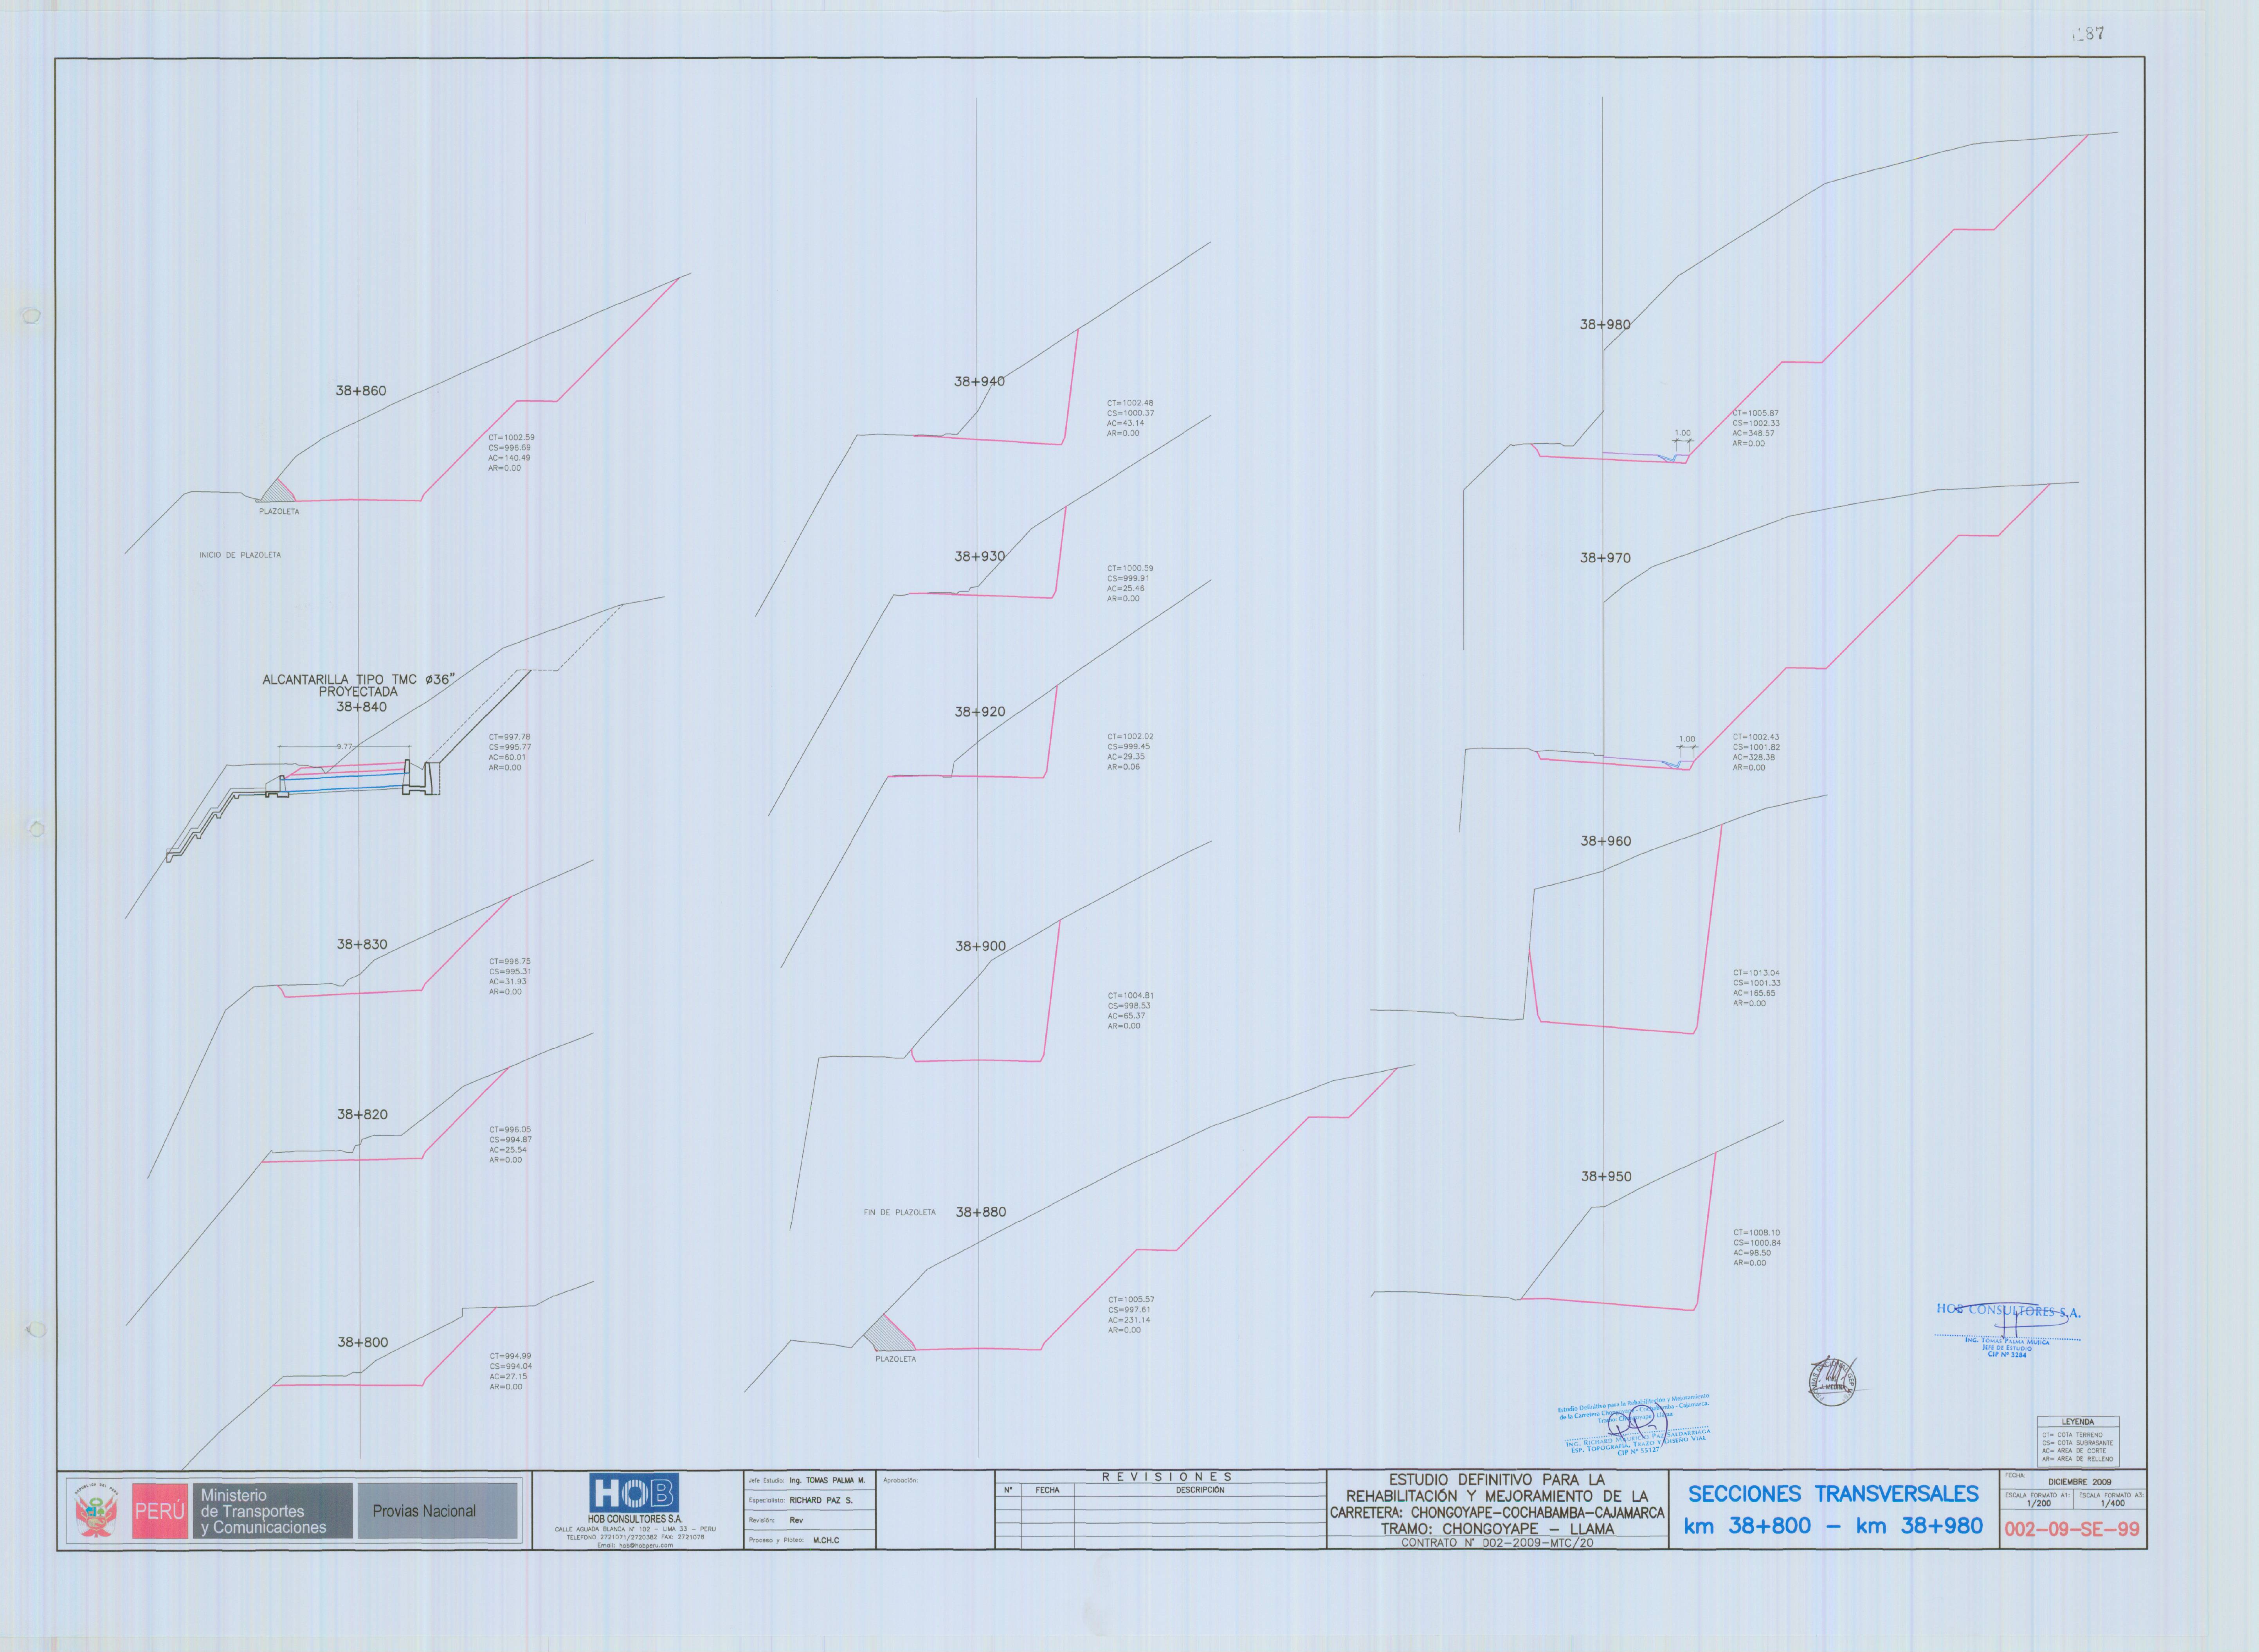The height and width of the screenshot is (1652, 2259).
Task: Click the SECCIONES TRANSVERSALES title
Action: point(1833,1494)
